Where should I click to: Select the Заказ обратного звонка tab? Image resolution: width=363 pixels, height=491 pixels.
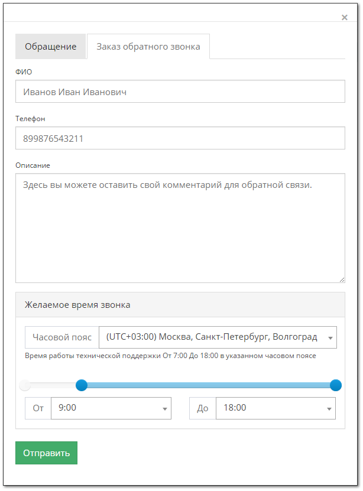point(148,46)
